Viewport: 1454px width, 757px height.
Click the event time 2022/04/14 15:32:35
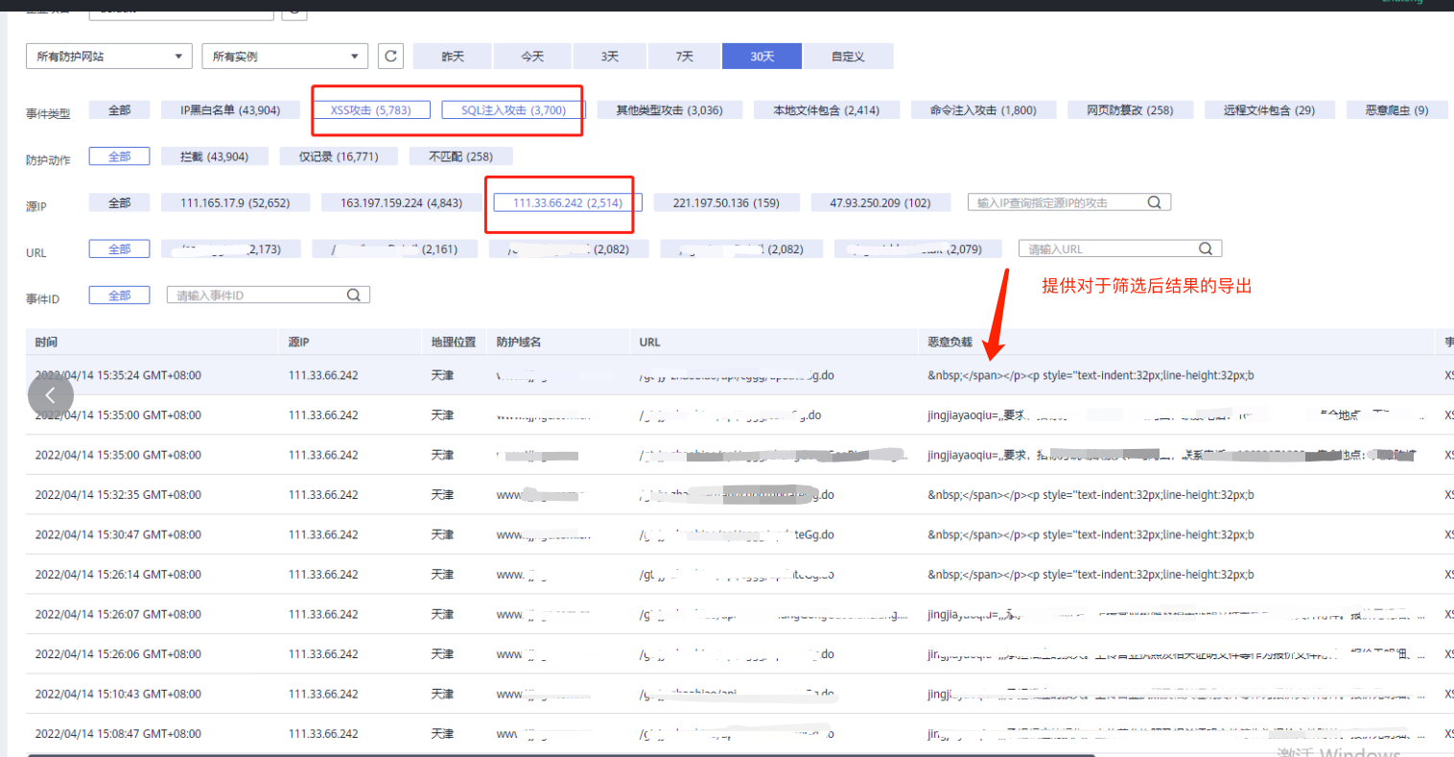[118, 495]
